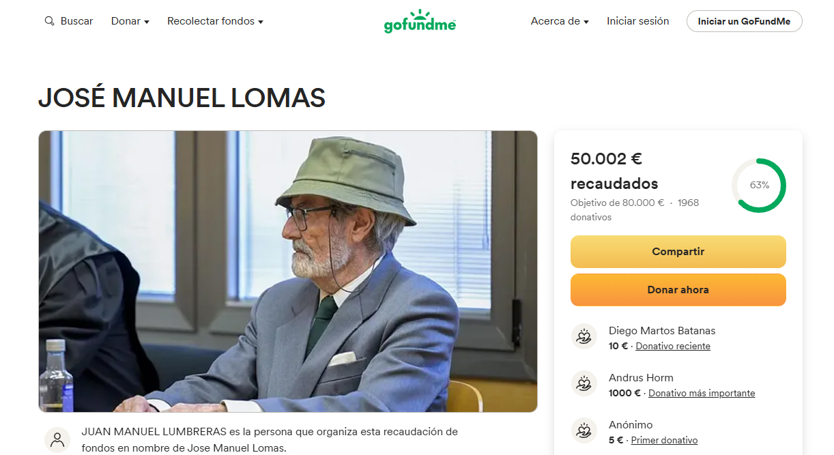Select Buscar in the navigation bar

[x=76, y=21]
